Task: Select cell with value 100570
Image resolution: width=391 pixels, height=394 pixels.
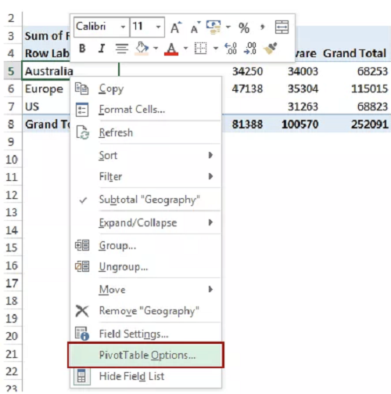Action: (x=300, y=125)
